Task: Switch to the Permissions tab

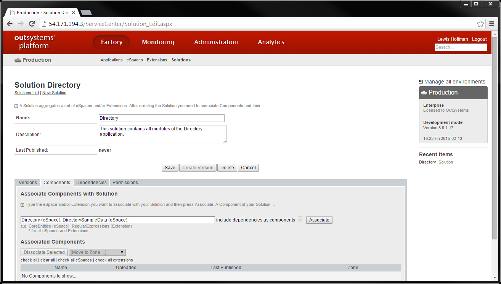Action: 125,183
